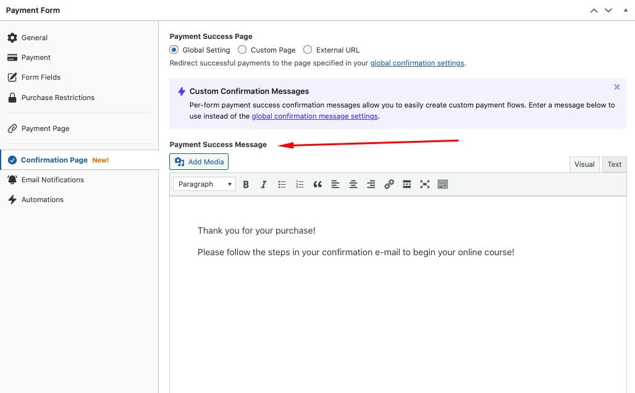Expand the next settings panel with down chevron

[x=608, y=10]
